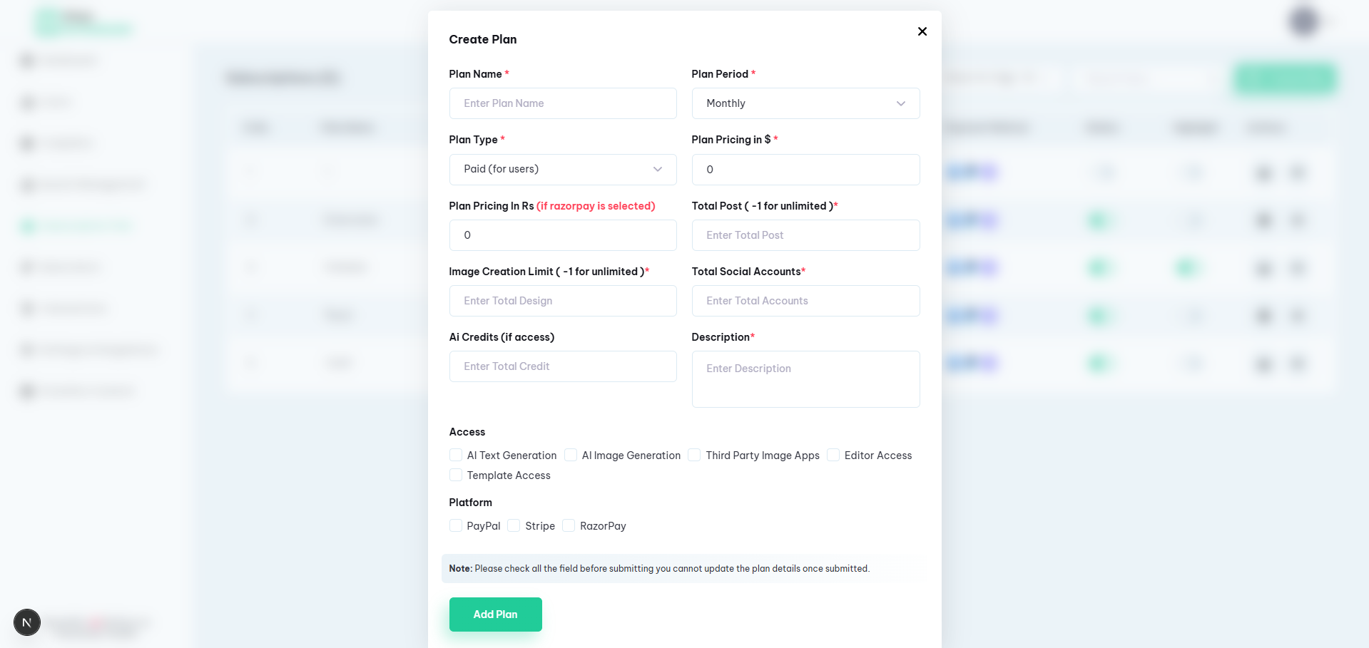The width and height of the screenshot is (1369, 648).
Task: Click the Enter Plan Name field
Action: coord(562,103)
